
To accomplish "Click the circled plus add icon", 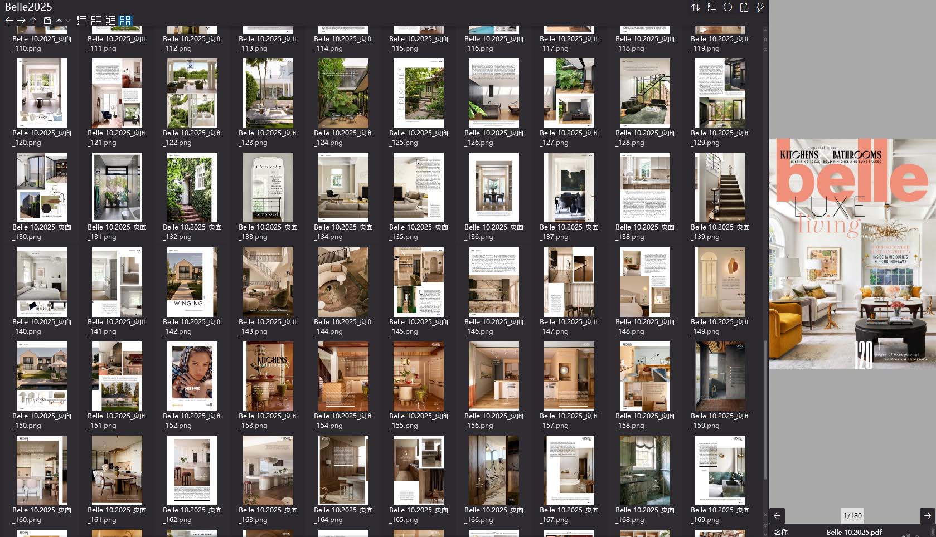I will (x=728, y=7).
